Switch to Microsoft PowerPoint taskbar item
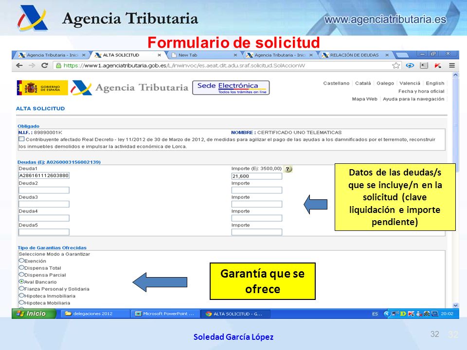 click(x=165, y=314)
